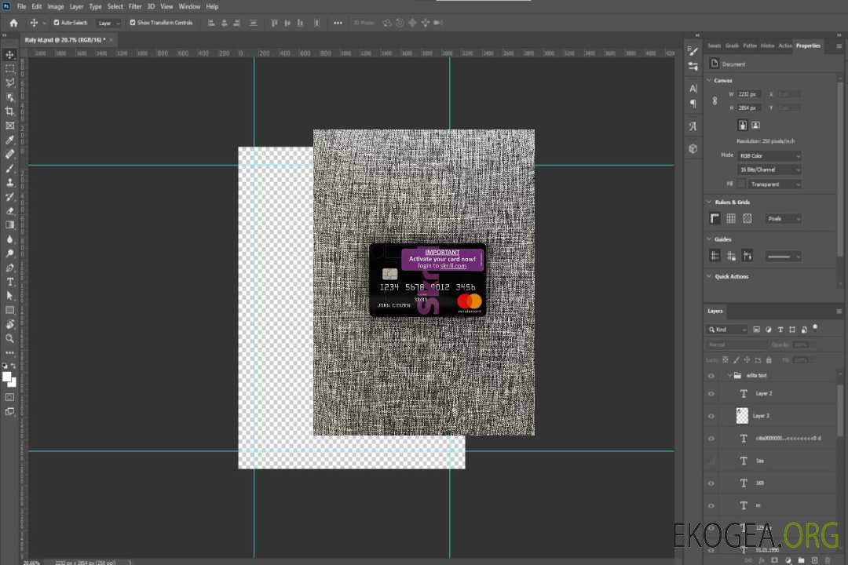Select the Healing Brush tool
Image resolution: width=848 pixels, height=565 pixels.
click(x=9, y=154)
